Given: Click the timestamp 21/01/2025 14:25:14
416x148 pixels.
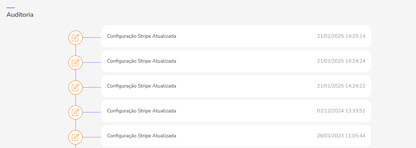Looking at the screenshot, I should [x=341, y=36].
